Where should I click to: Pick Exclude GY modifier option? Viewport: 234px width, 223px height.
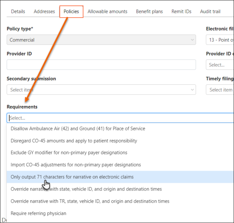click(69, 153)
